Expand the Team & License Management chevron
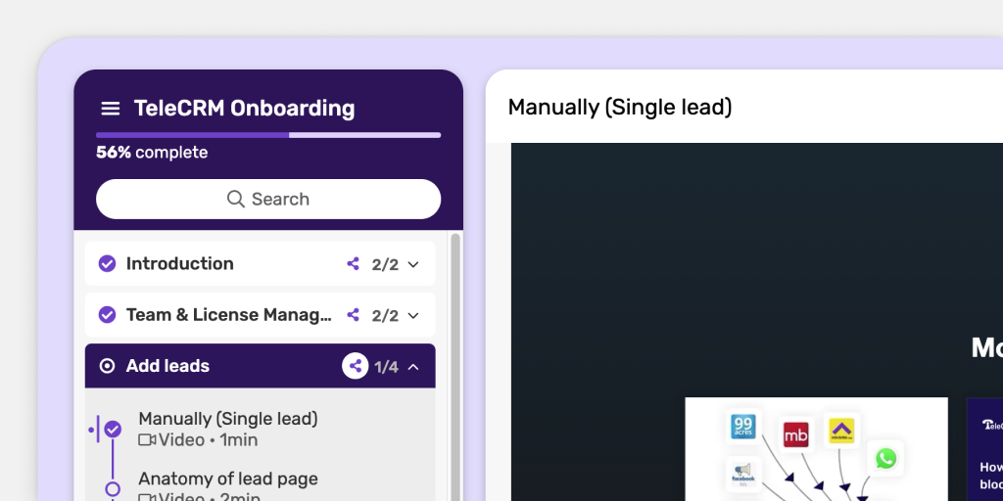Screen dimensions: 1003x501 point(413,315)
